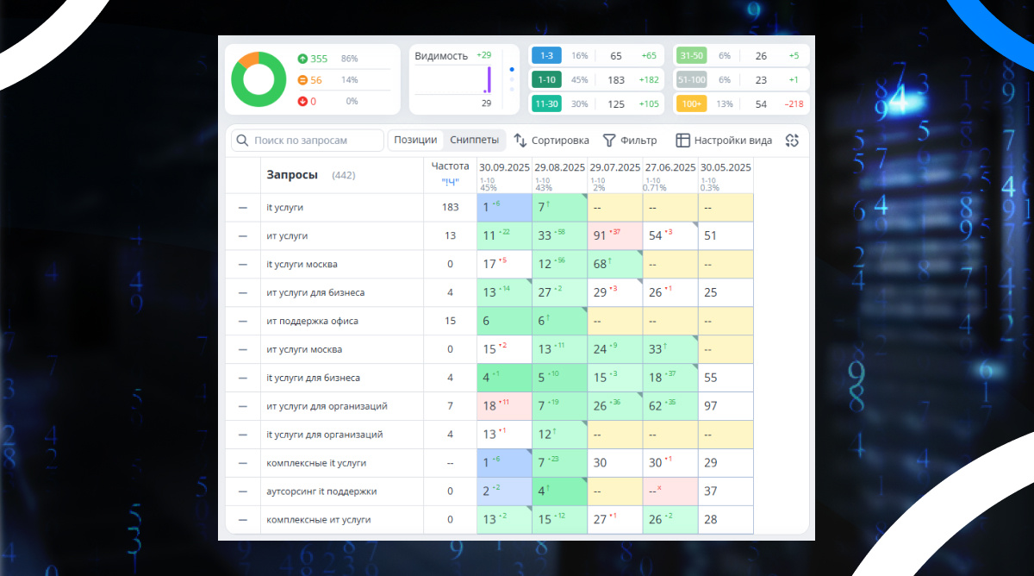
Task: Open Настройки вида table layout icon
Action: [x=682, y=141]
